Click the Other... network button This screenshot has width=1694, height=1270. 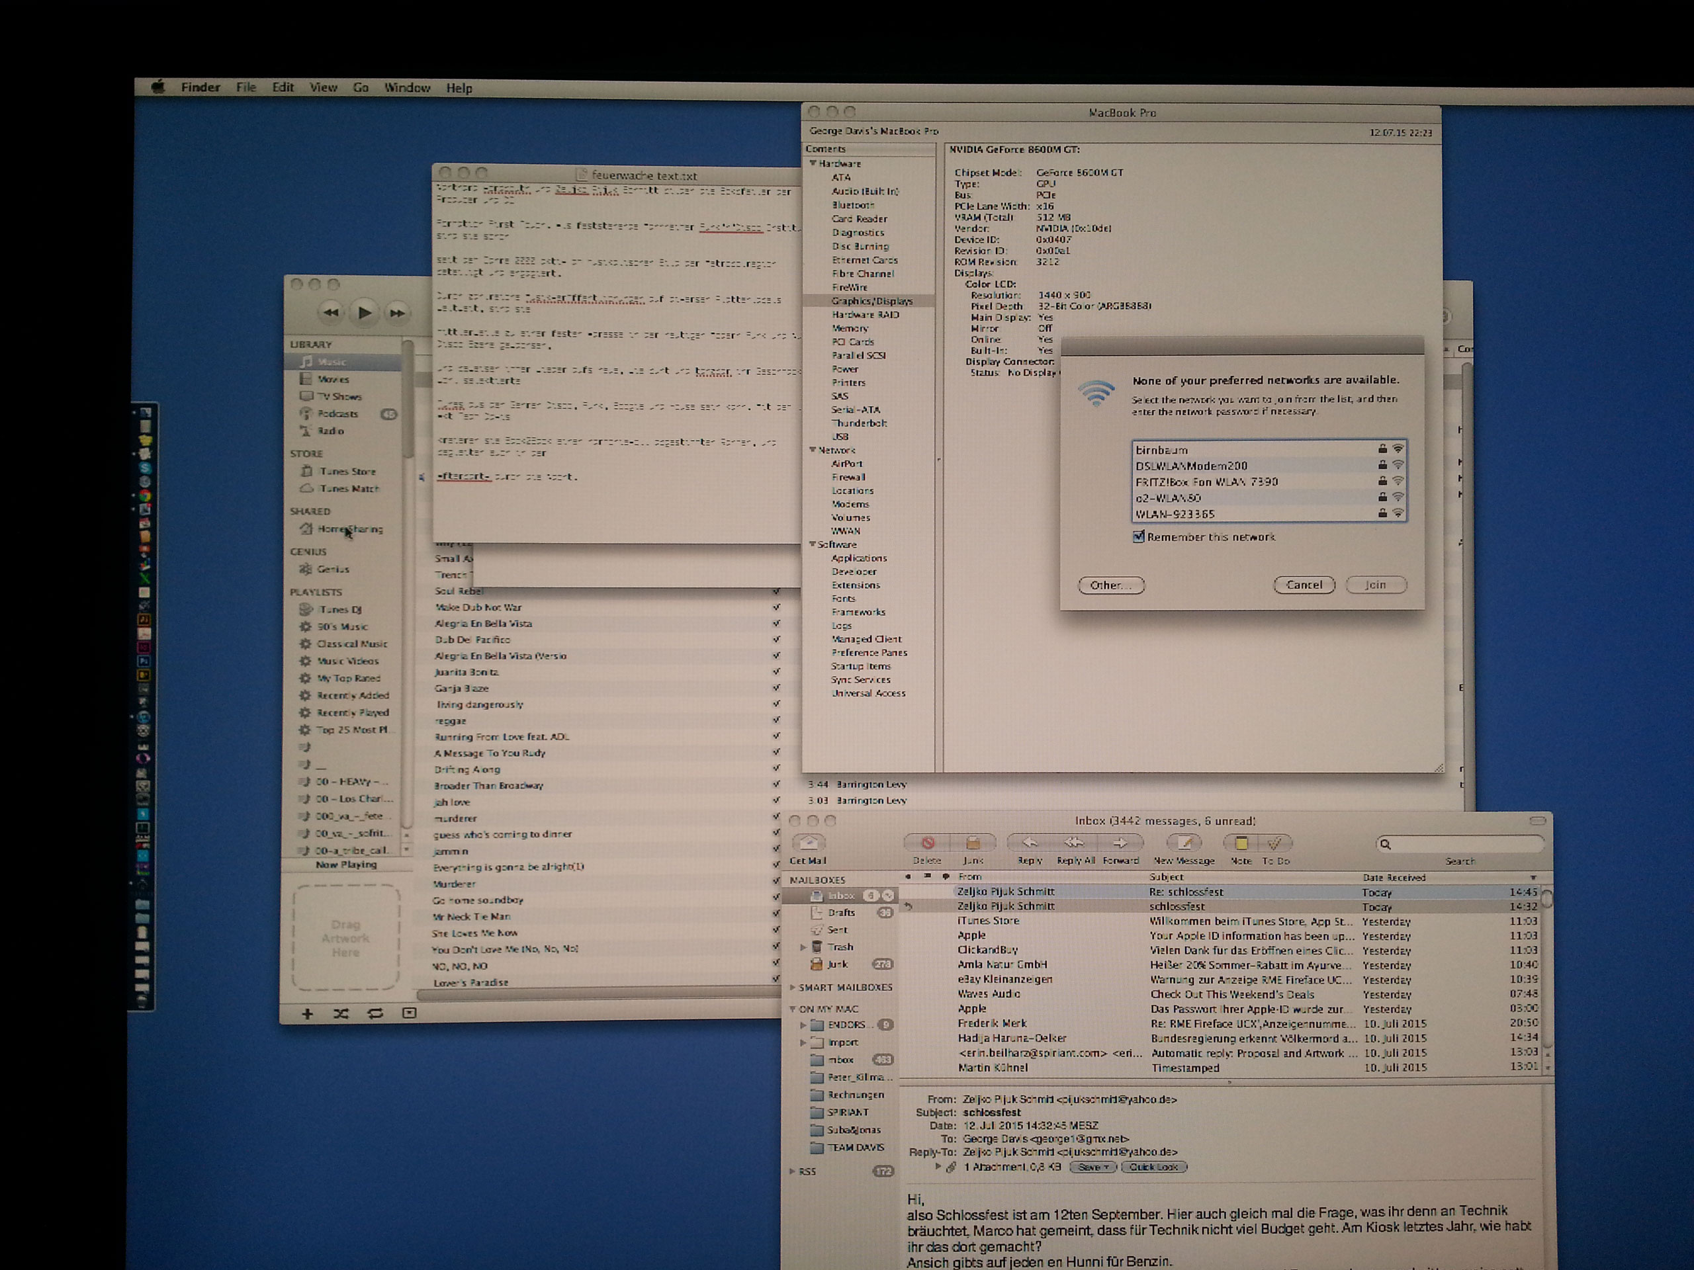[1110, 585]
